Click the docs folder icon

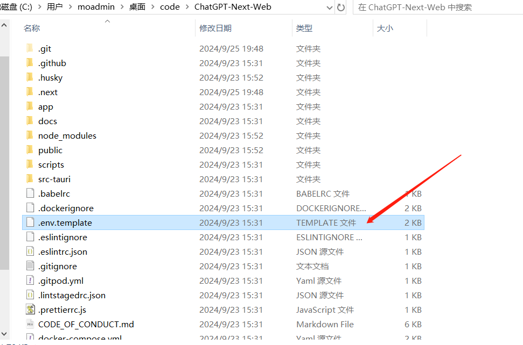pyautogui.click(x=30, y=121)
